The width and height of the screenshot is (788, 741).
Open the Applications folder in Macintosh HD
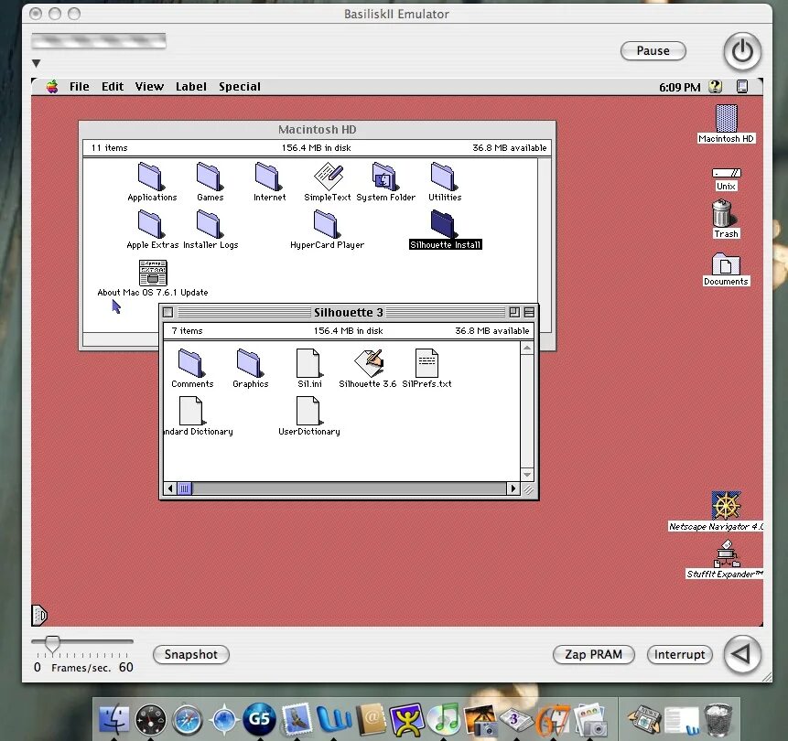tap(151, 177)
